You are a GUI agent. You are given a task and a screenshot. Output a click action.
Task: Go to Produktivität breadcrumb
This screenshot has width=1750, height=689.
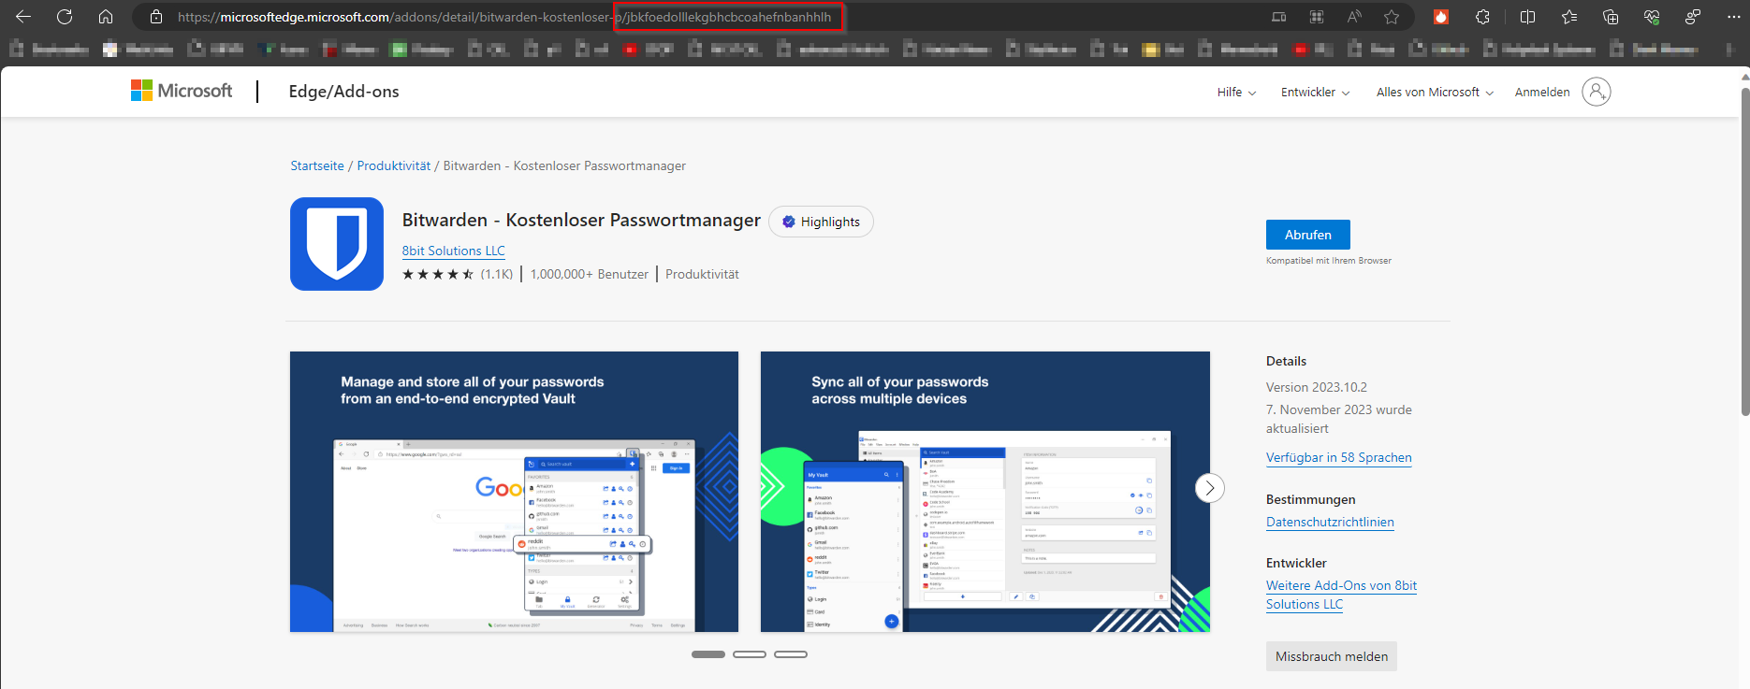[394, 165]
